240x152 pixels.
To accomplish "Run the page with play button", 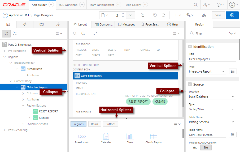I will click(x=232, y=15).
